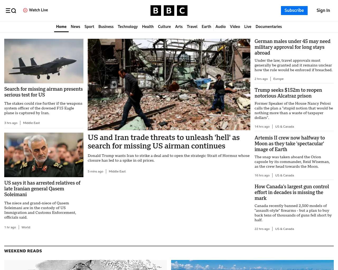Go to the BBC logo homepage
This screenshot has height=270, width=338.
tap(169, 11)
